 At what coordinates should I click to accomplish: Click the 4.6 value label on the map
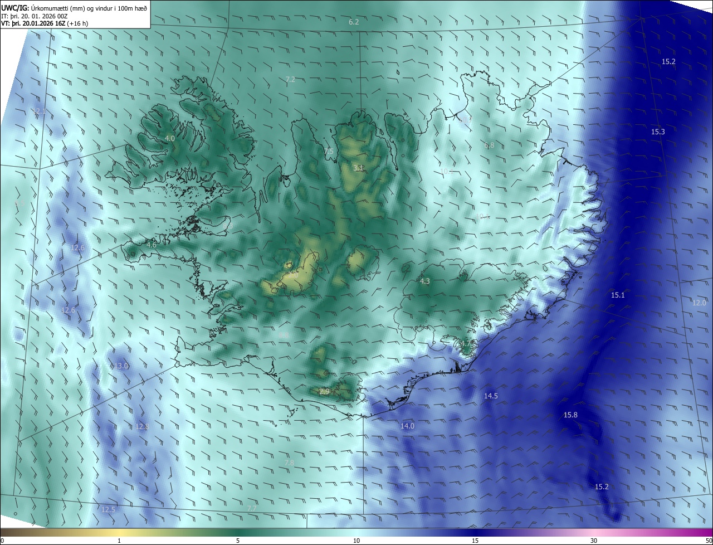point(152,245)
